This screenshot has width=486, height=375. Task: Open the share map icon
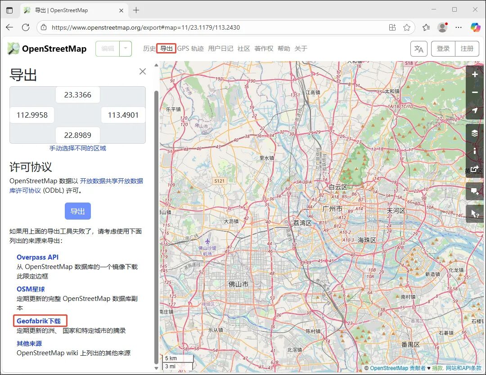[475, 169]
